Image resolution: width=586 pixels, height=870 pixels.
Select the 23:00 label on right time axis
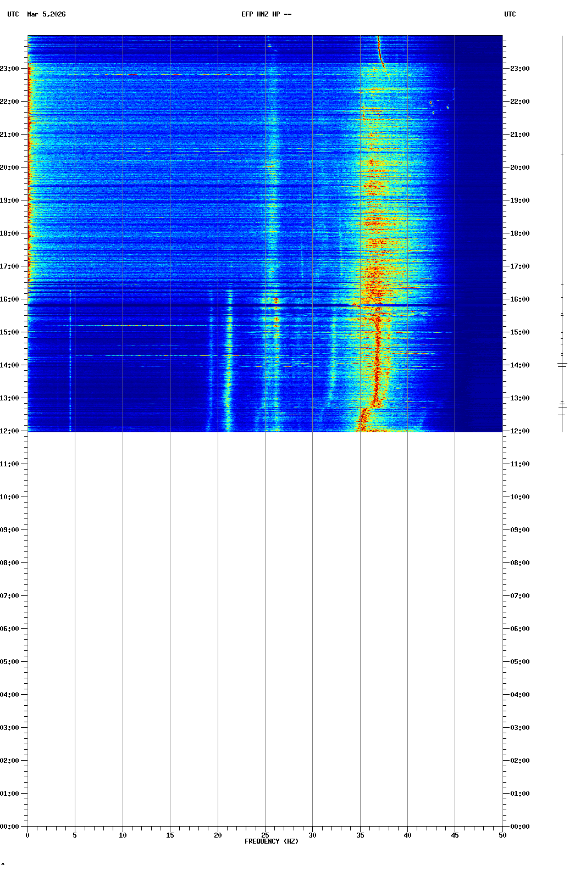(519, 69)
